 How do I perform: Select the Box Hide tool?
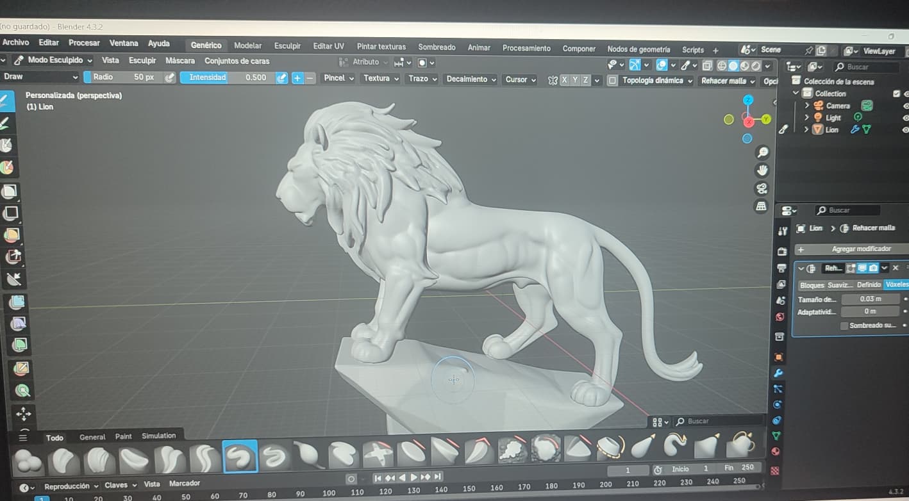pos(11,213)
